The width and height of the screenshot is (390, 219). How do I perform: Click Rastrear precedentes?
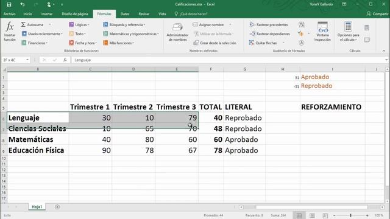tap(269, 24)
